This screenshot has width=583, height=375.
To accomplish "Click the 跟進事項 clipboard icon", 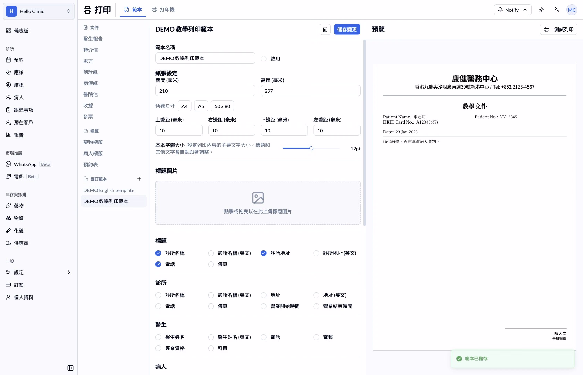I will 8,110.
